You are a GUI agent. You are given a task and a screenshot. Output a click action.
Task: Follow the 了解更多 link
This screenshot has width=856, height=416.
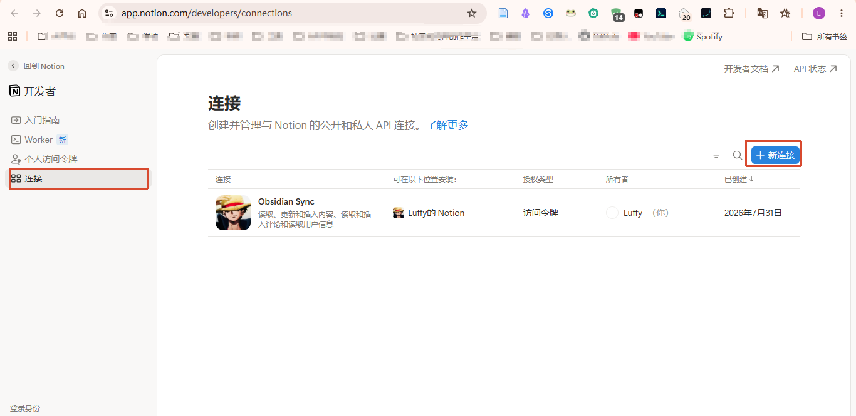pyautogui.click(x=447, y=125)
